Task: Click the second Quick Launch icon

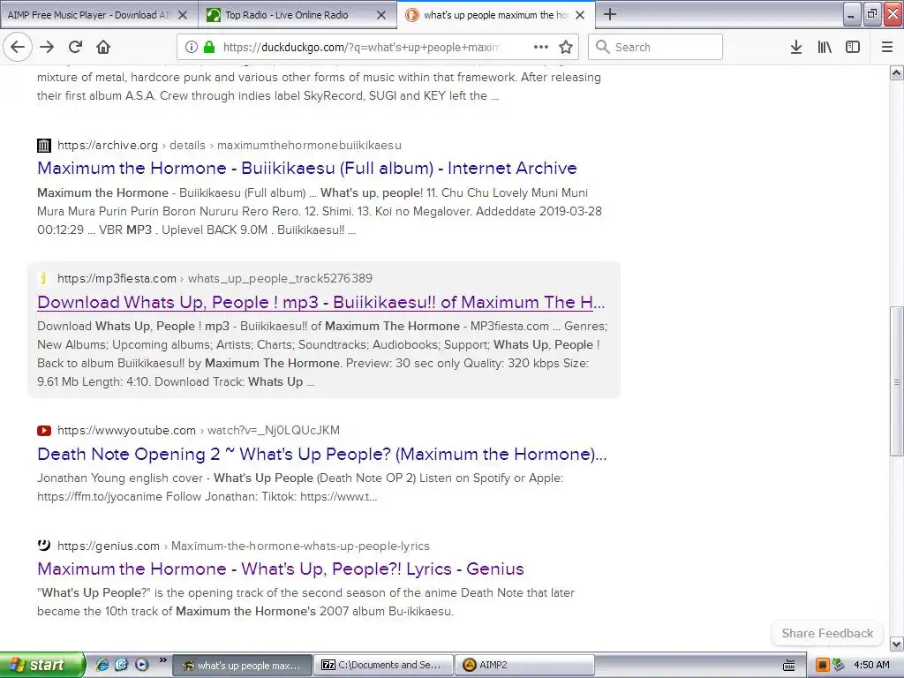Action: tap(121, 665)
